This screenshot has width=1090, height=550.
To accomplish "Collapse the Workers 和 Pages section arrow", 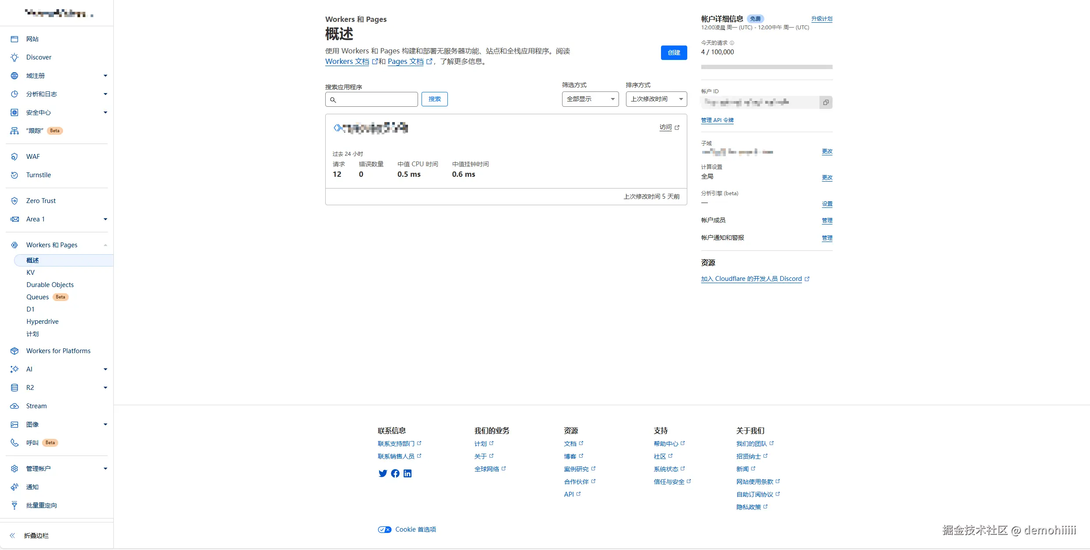I will pos(105,245).
